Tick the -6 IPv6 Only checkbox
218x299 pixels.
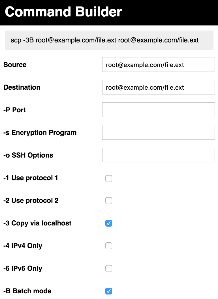coord(109,268)
